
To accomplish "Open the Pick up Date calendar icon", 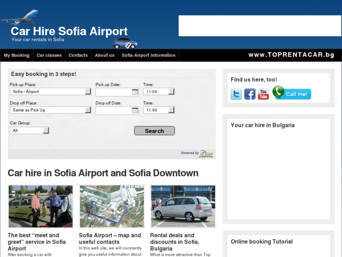I will click(135, 92).
